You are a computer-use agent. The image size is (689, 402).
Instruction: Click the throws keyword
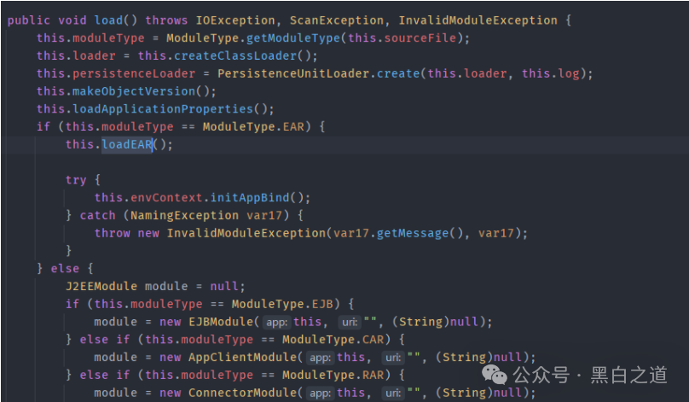166,20
